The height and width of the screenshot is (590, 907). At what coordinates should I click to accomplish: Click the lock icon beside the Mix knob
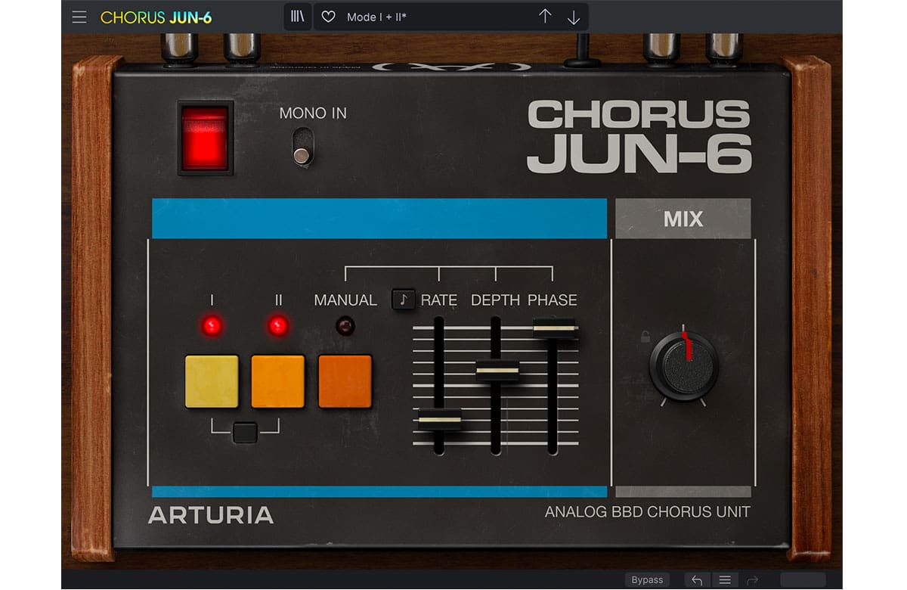pos(645,337)
